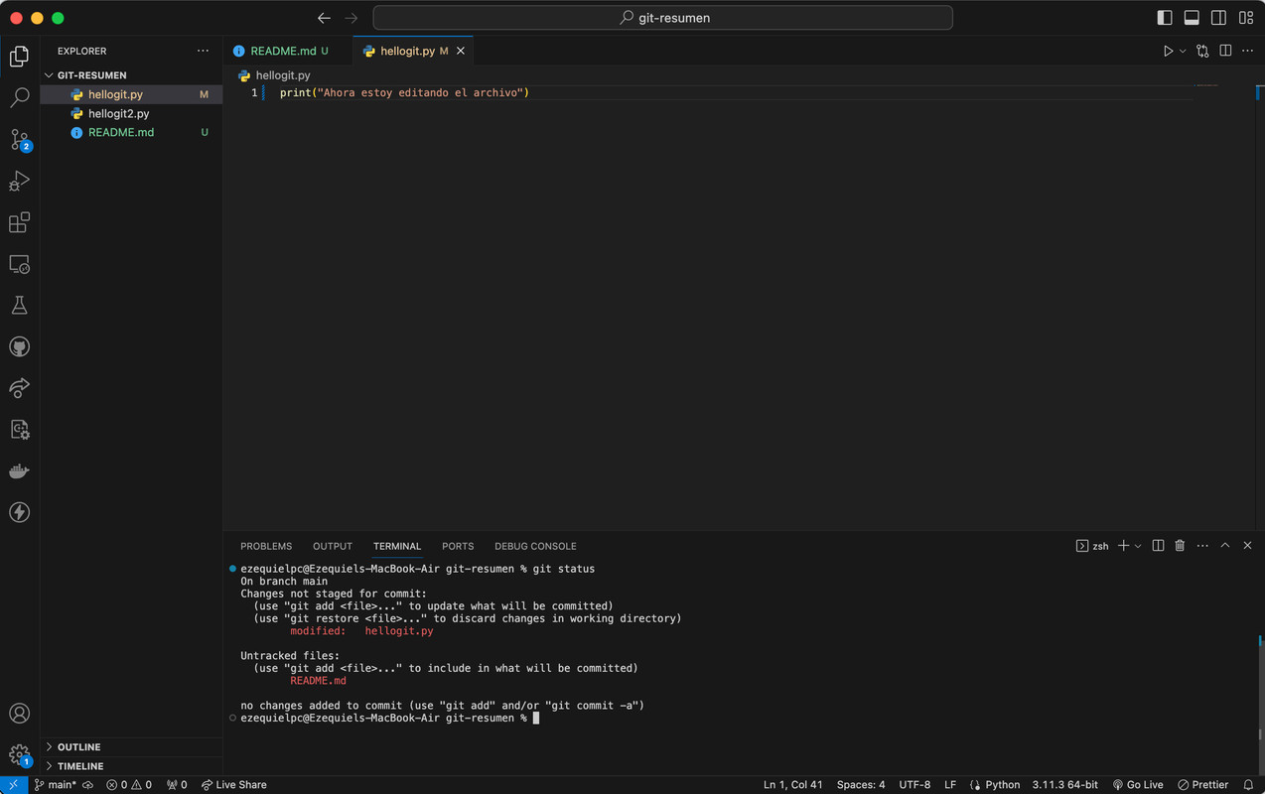Open the run options dropdown arrow
This screenshot has width=1265, height=794.
(1183, 51)
